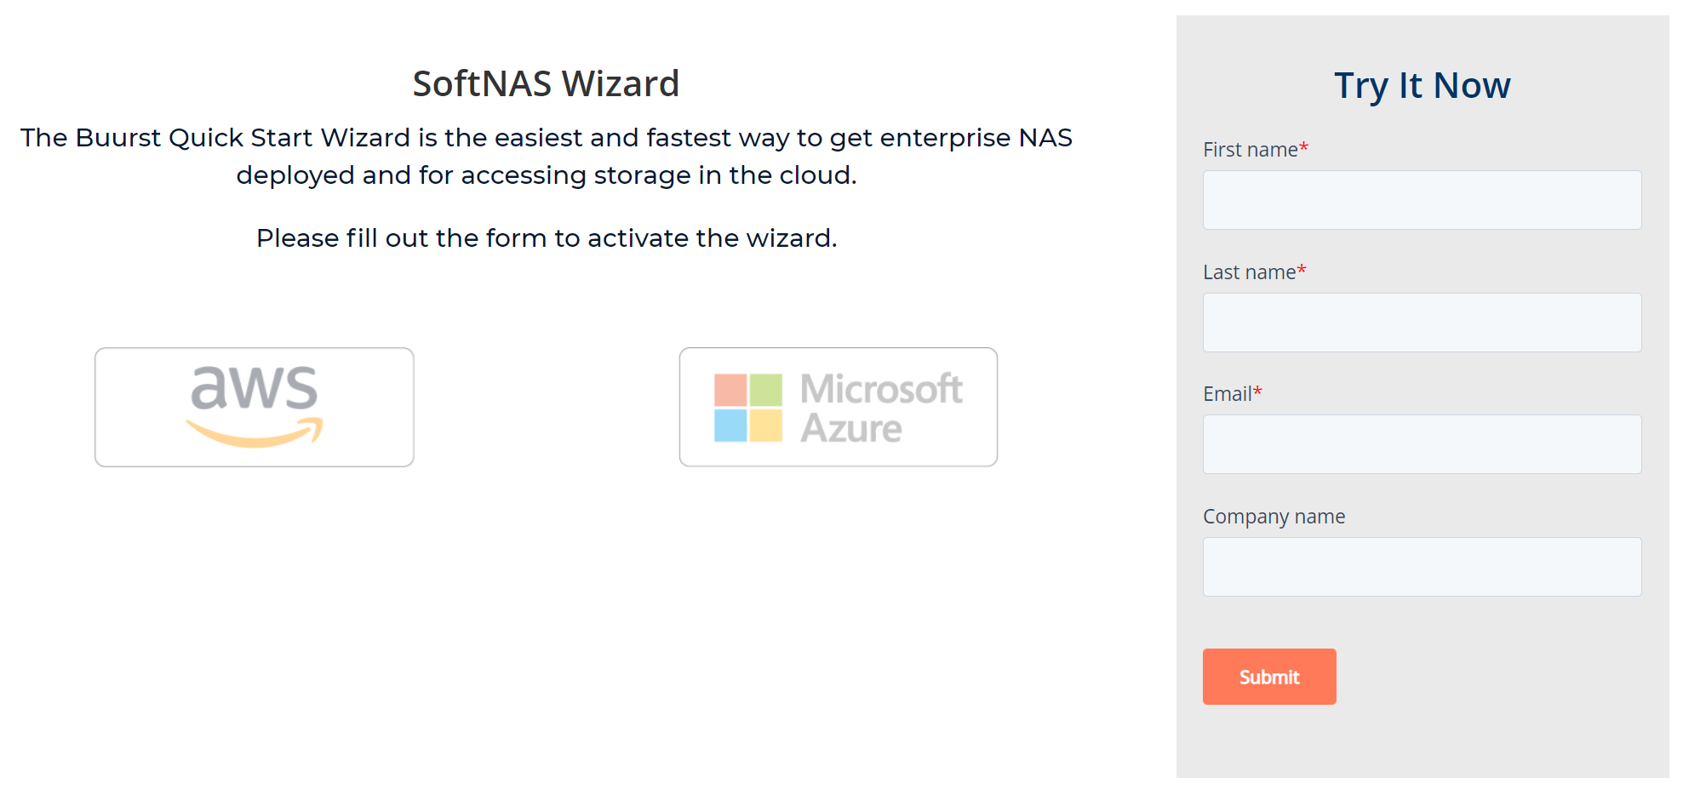
Task: Click the 'Last name' field label
Action: coord(1249,272)
